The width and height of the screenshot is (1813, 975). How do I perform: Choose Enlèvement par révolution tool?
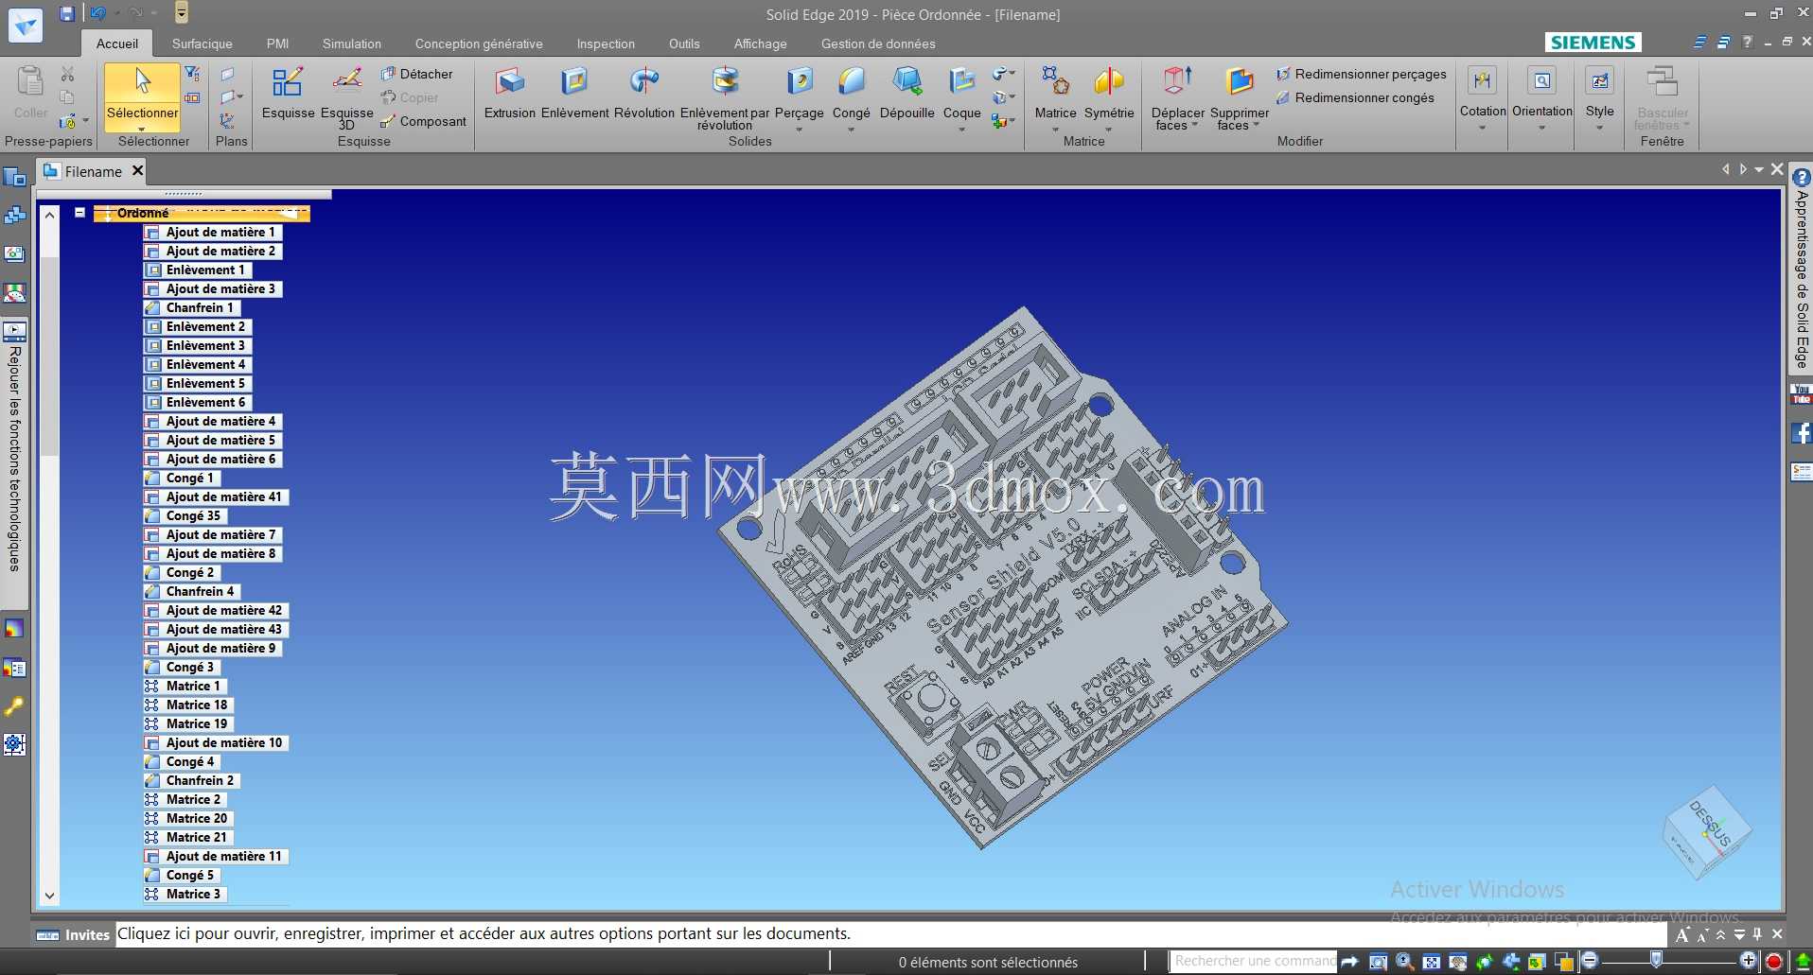coord(725,96)
